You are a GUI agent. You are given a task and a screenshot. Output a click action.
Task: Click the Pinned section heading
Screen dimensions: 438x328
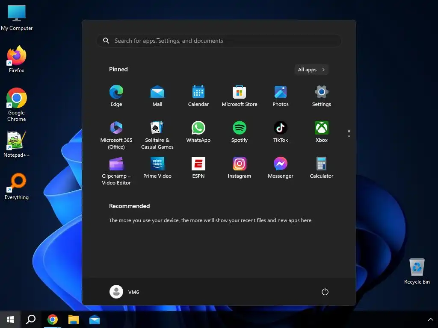(x=118, y=70)
